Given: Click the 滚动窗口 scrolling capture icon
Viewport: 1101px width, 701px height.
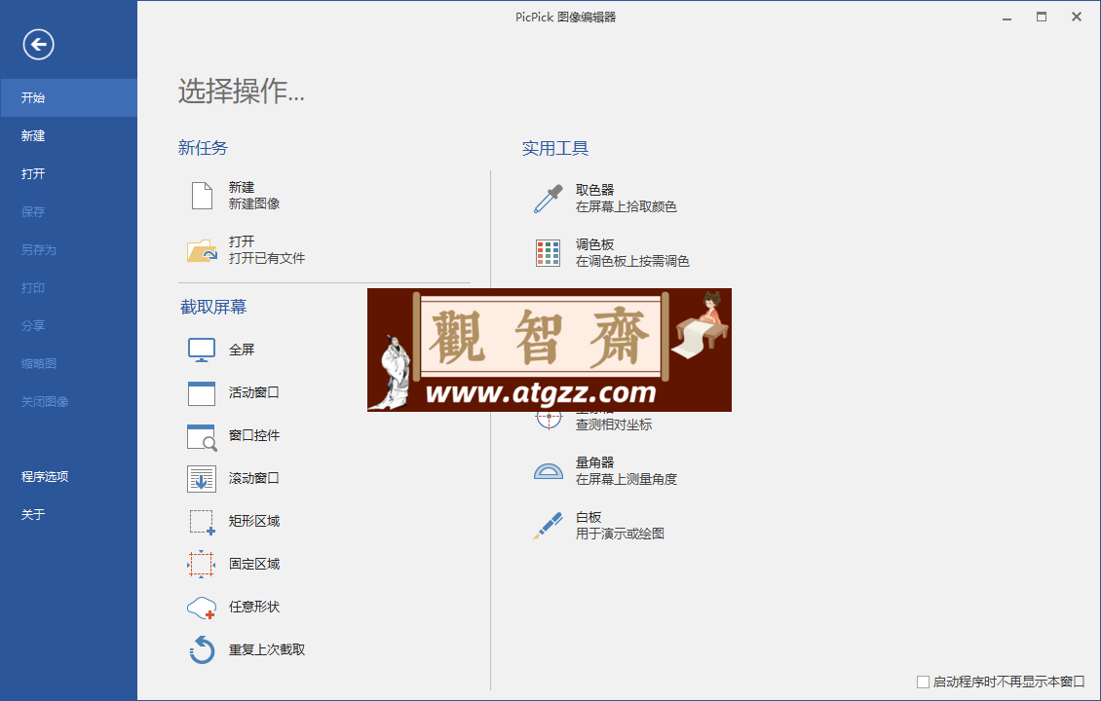Looking at the screenshot, I should (x=202, y=479).
